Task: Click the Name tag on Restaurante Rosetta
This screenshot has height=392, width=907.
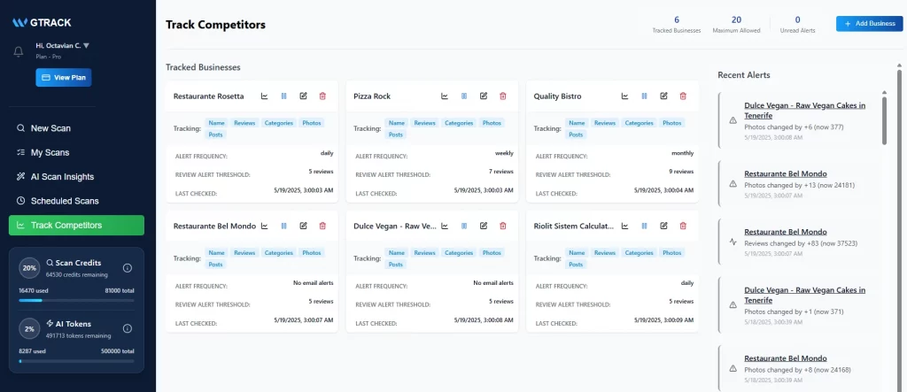Action: [x=216, y=123]
